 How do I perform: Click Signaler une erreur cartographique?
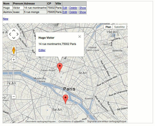(x=107, y=122)
